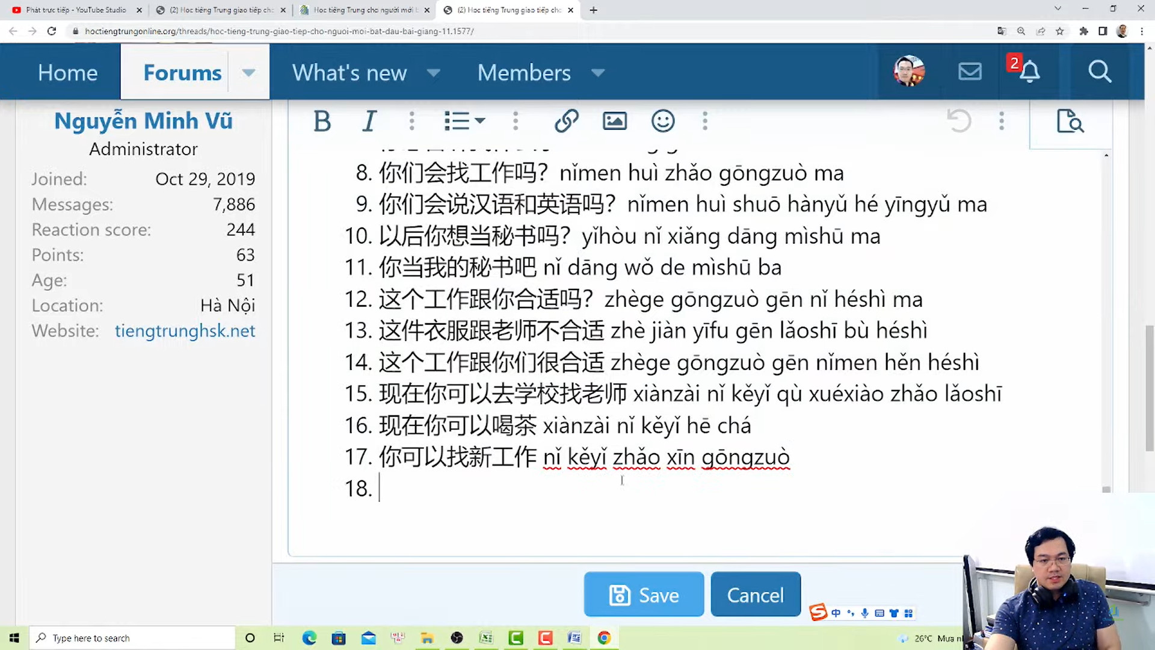This screenshot has height=650, width=1155.
Task: Go to Home navigation tab
Action: [67, 73]
